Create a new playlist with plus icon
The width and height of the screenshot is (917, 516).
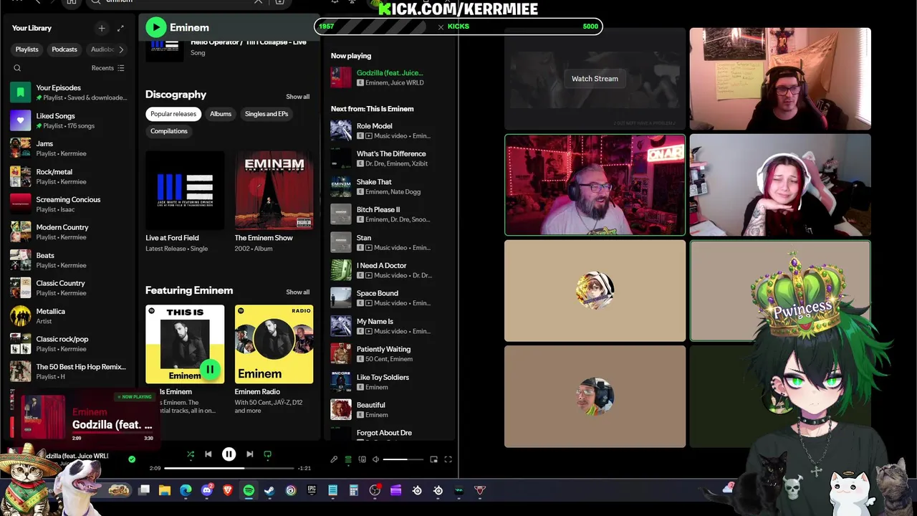coord(102,28)
